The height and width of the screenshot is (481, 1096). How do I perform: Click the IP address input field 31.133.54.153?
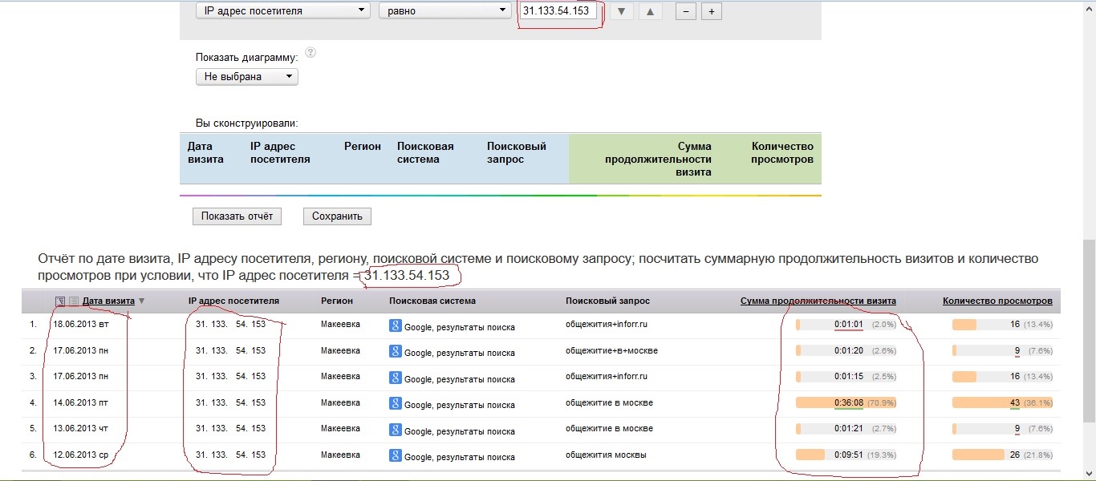(x=557, y=11)
